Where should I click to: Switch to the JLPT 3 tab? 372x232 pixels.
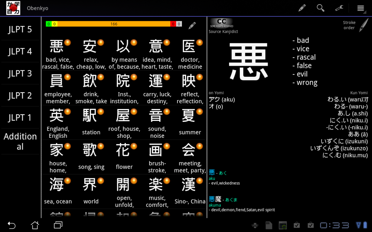[x=20, y=73]
